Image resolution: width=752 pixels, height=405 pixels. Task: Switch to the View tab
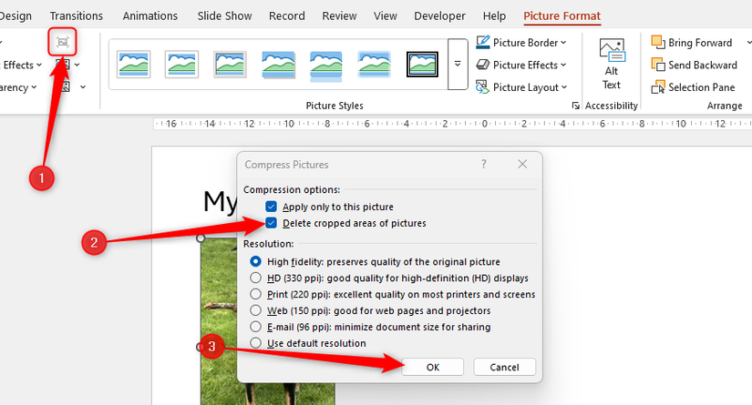point(386,15)
